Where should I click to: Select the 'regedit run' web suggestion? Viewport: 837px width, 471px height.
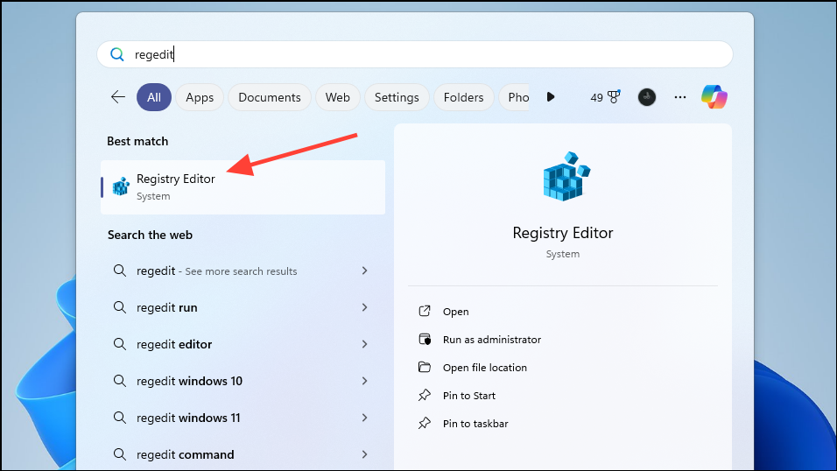pos(243,307)
